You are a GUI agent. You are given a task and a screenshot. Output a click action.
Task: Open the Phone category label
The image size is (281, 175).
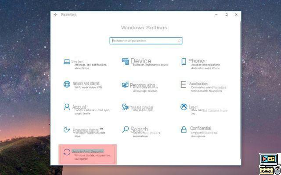point(196,61)
